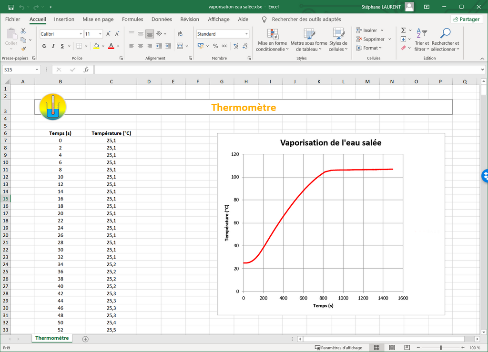Screen dimensions: 488x352
Task: Switch to the Formules tab
Action: click(x=132, y=20)
